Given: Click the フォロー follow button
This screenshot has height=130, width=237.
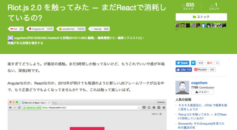Looking at the screenshot, I should (x=202, y=92).
